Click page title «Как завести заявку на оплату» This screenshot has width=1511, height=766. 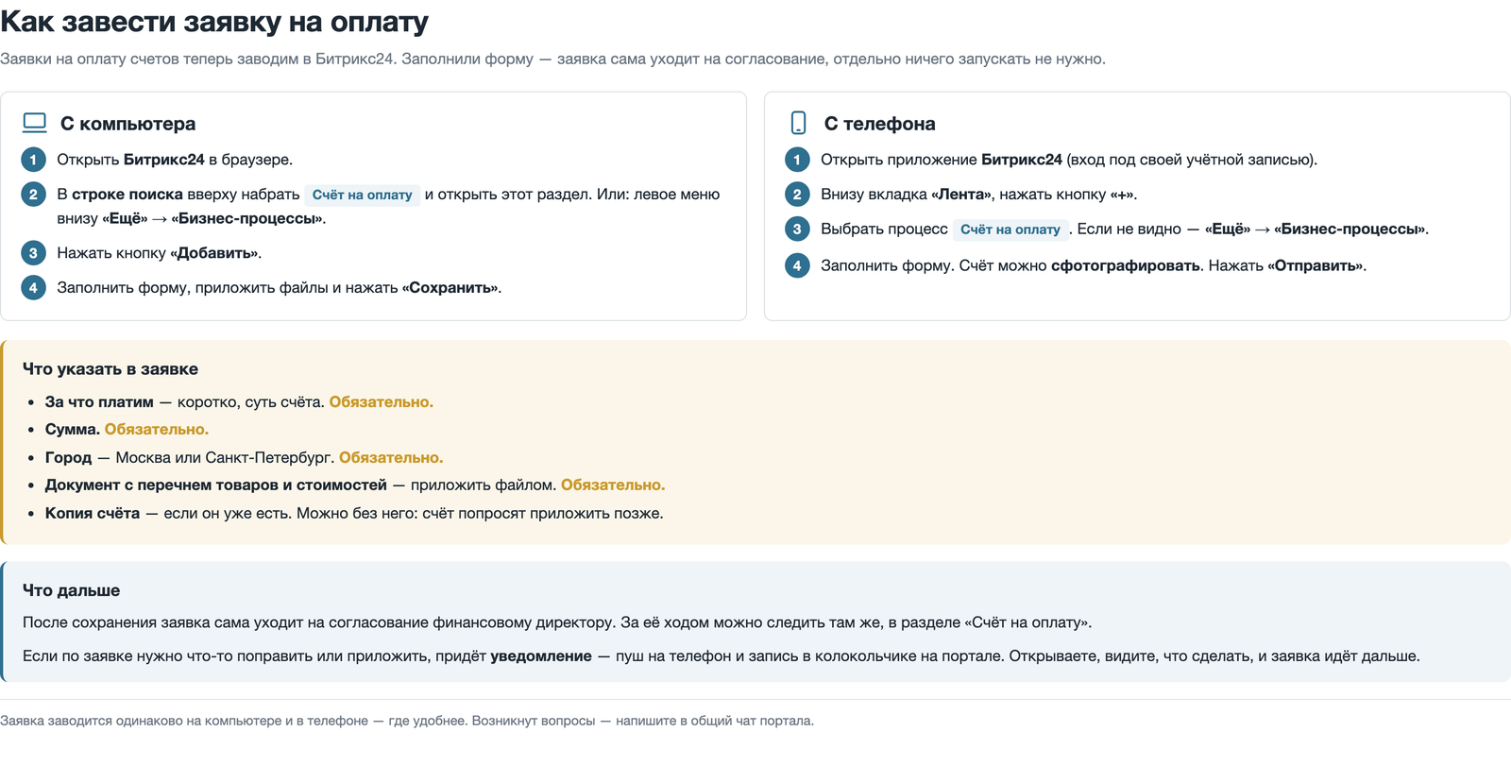[214, 22]
